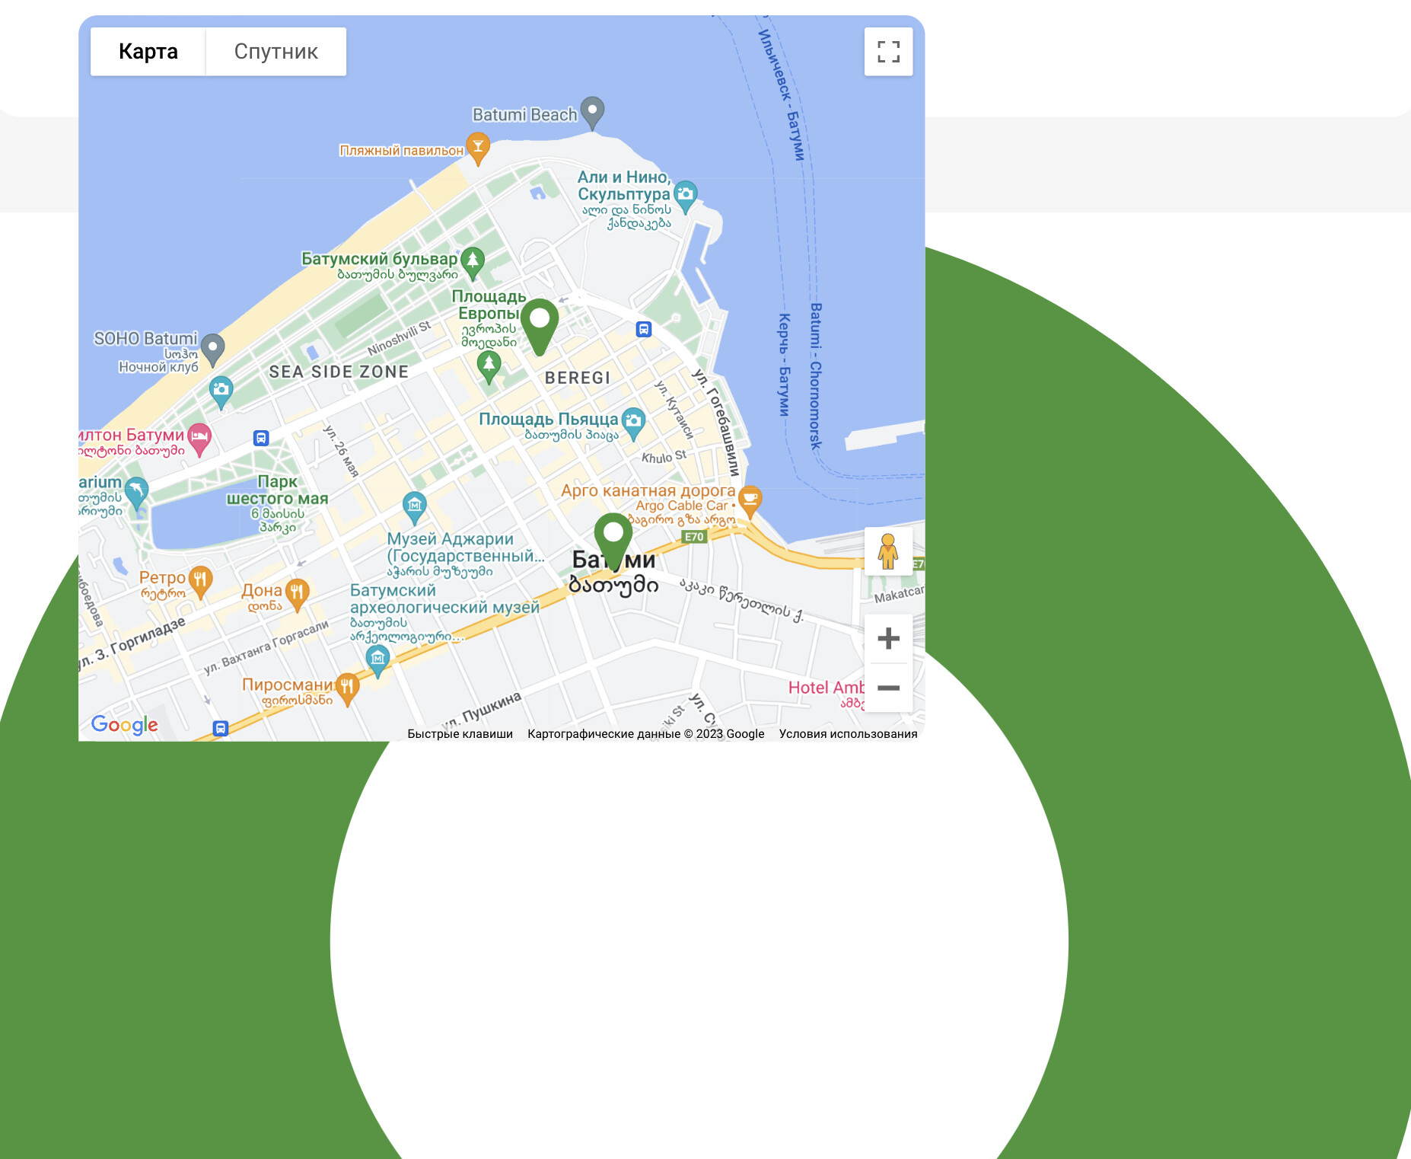Click the Khulo St street label
1411x1159 pixels.
(664, 457)
